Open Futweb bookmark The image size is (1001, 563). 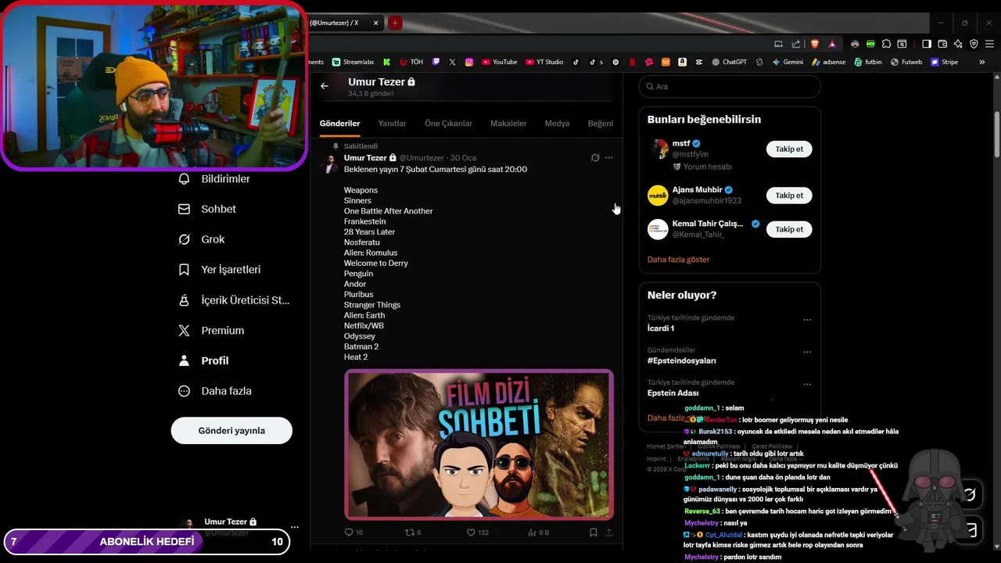[906, 62]
